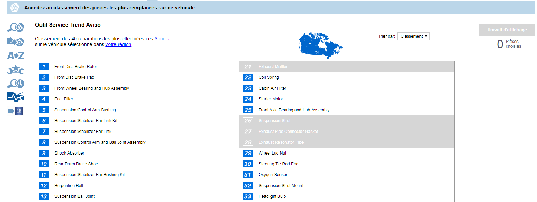This screenshot has width=537, height=202.
Task: Open the A-Z alphabetical parts index
Action: (x=16, y=55)
